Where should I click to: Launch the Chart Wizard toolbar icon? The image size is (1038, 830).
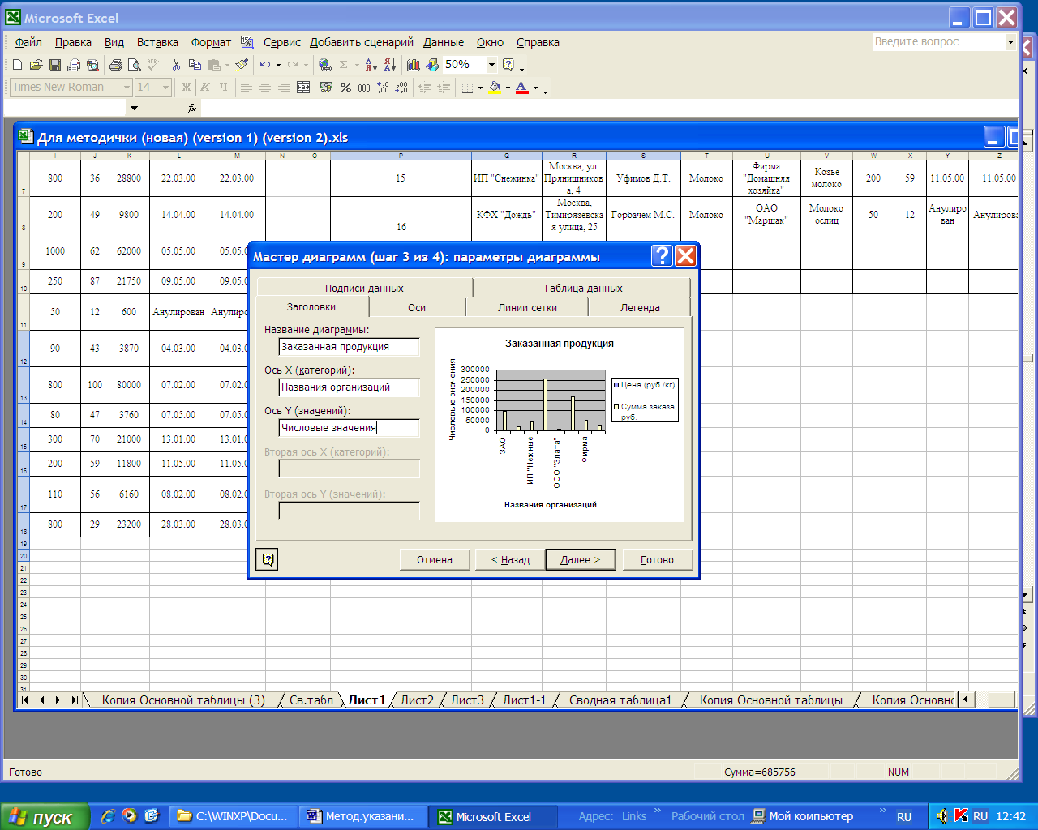coord(414,65)
